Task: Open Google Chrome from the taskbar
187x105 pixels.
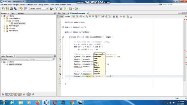Action: tap(72, 102)
